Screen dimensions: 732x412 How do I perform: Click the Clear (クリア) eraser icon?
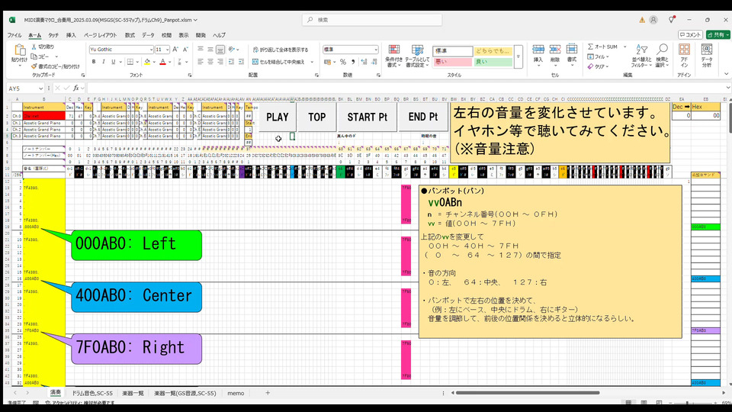coord(590,66)
